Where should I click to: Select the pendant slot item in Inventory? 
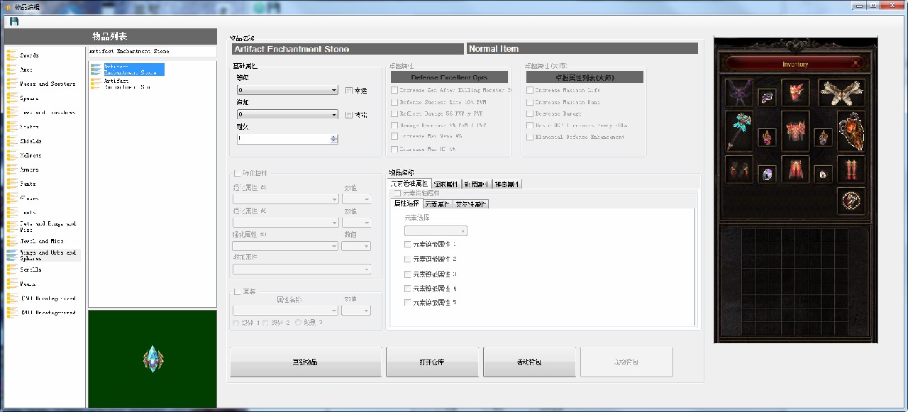tap(767, 98)
